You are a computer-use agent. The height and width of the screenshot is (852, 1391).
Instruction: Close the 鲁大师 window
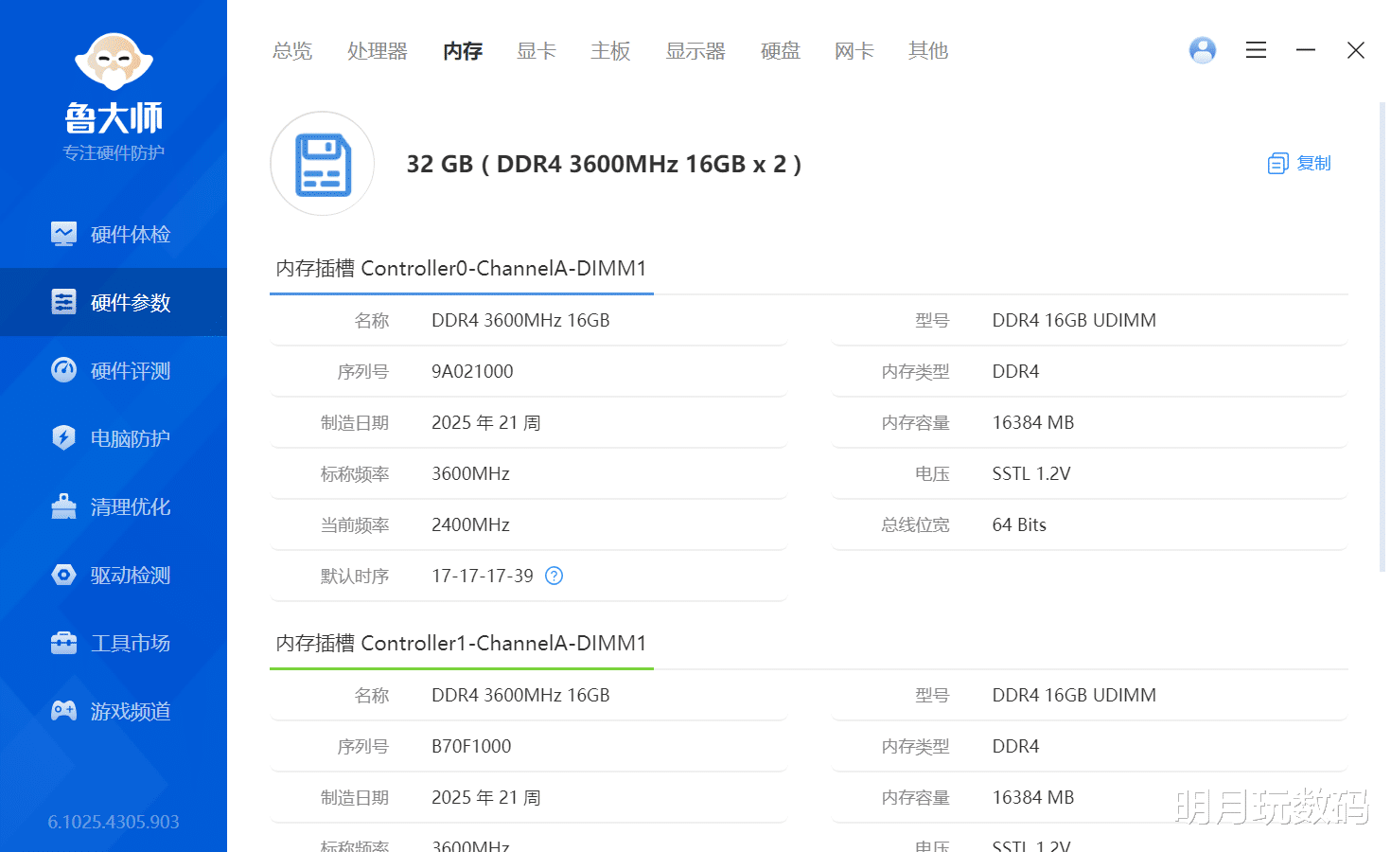pyautogui.click(x=1356, y=50)
